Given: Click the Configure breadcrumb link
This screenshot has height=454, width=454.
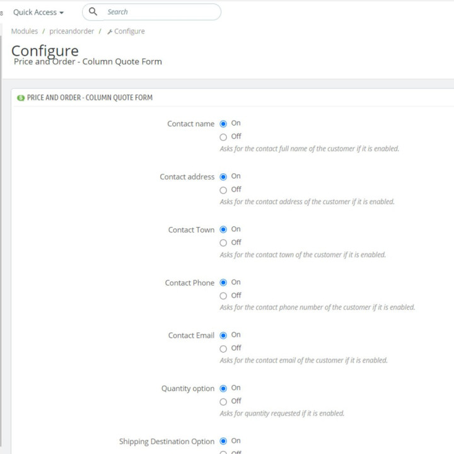Looking at the screenshot, I should [129, 32].
